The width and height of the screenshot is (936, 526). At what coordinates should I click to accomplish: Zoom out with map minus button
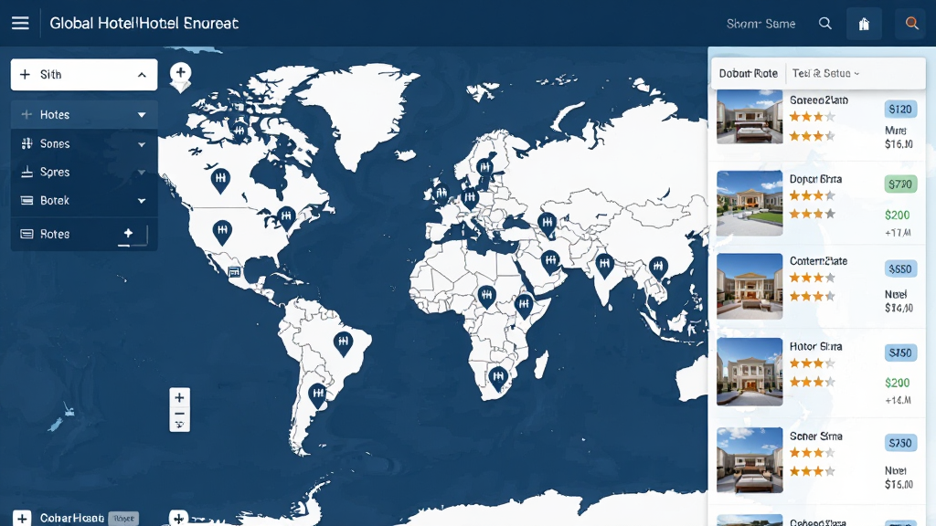[180, 414]
